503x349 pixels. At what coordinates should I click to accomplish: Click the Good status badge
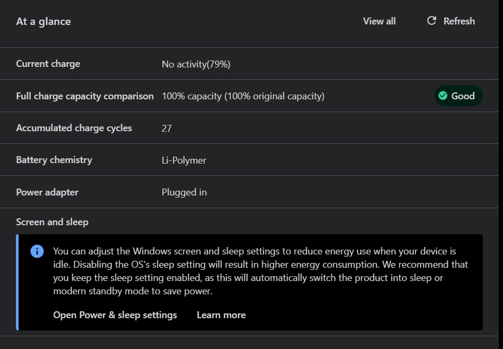click(458, 96)
